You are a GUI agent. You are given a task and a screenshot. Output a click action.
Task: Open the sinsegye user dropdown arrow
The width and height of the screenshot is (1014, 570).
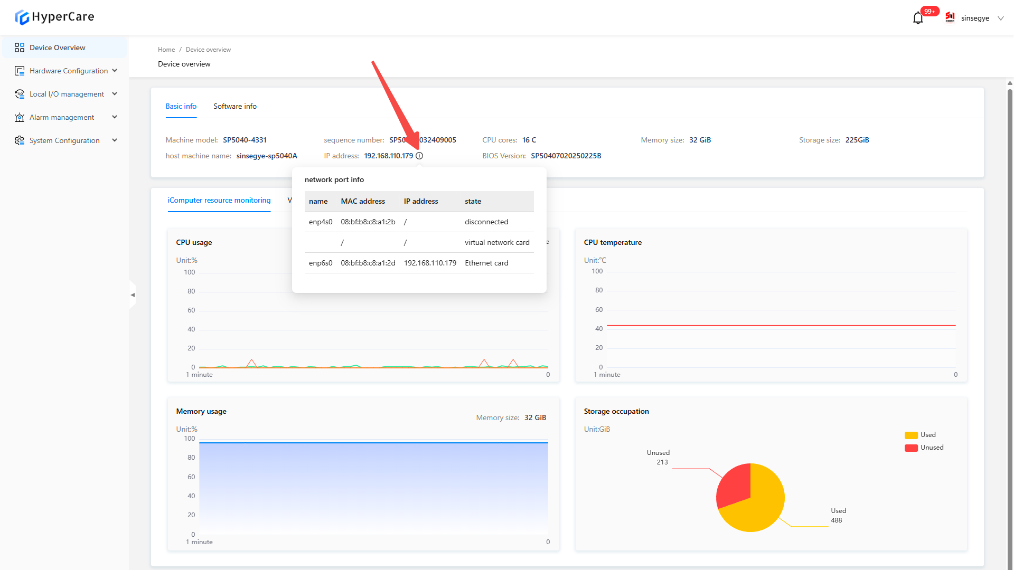click(x=1000, y=18)
